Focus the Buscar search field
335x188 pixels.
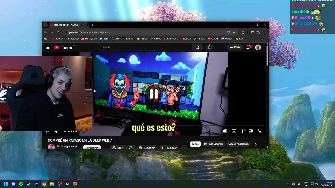(146, 47)
